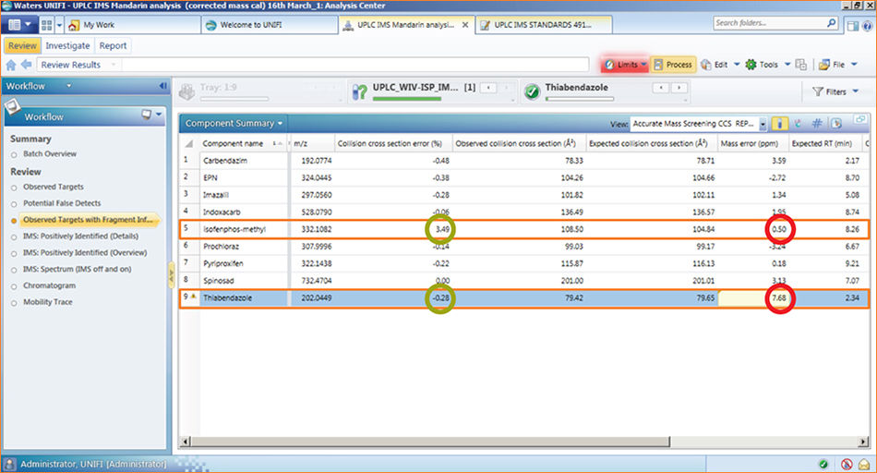
Task: Go to previous component arrow near Thiabendazole
Action: tap(661, 88)
